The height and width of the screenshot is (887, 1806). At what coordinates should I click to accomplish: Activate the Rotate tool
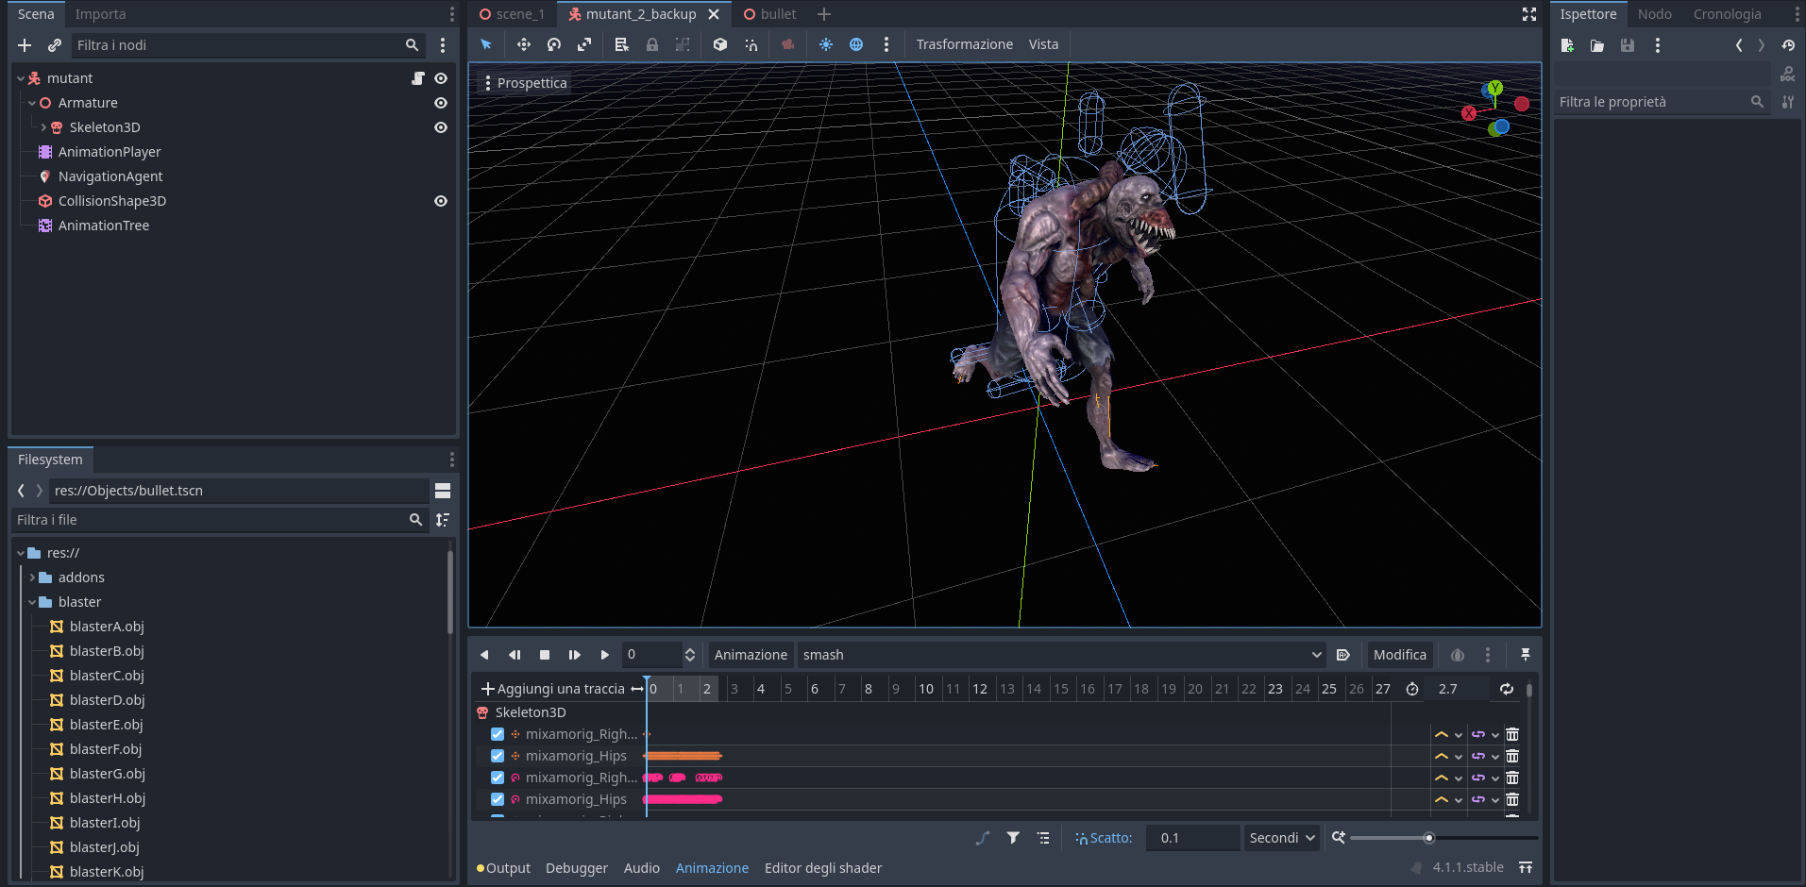pos(553,44)
